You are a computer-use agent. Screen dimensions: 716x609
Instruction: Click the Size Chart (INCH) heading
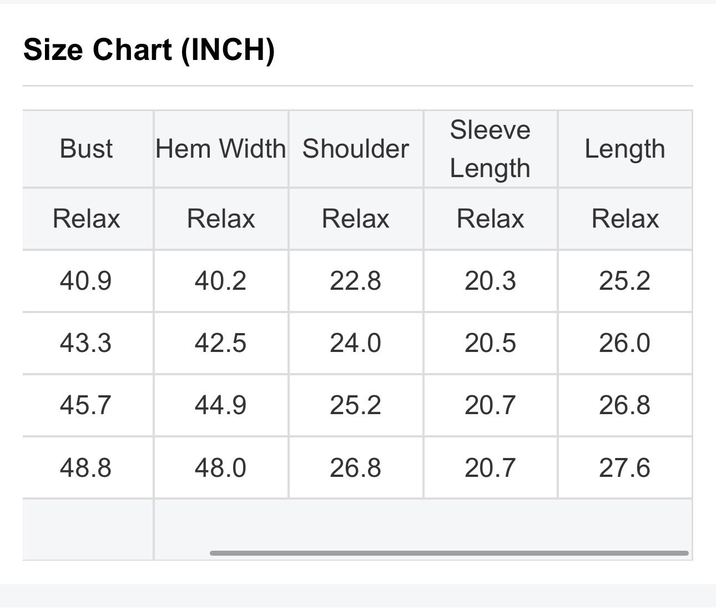149,49
